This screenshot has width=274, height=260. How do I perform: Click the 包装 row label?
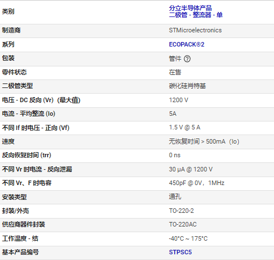coord(8,58)
